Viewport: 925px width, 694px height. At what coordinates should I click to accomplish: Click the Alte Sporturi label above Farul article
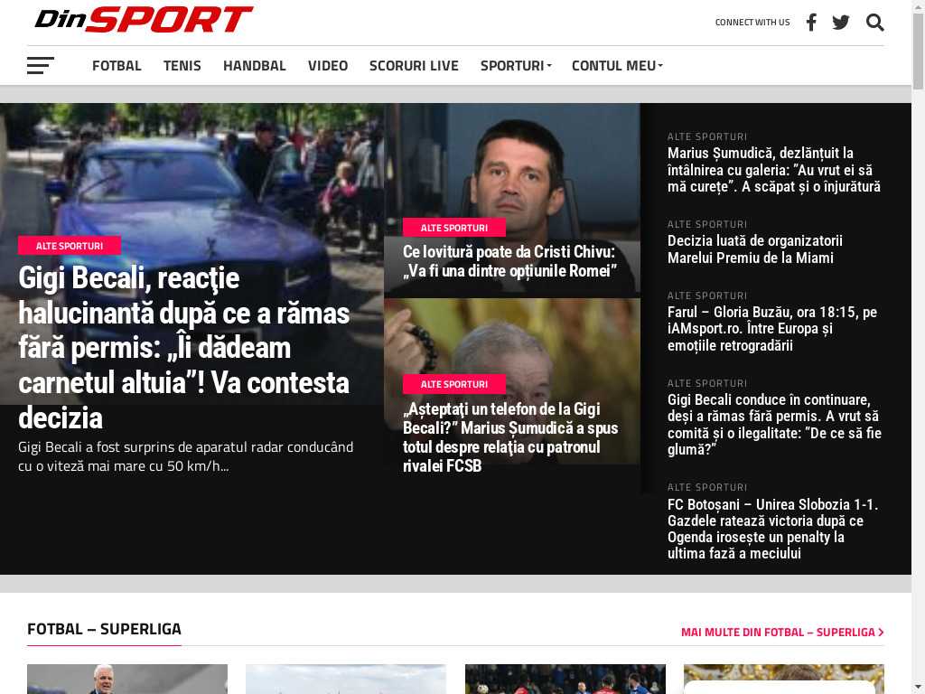[707, 295]
